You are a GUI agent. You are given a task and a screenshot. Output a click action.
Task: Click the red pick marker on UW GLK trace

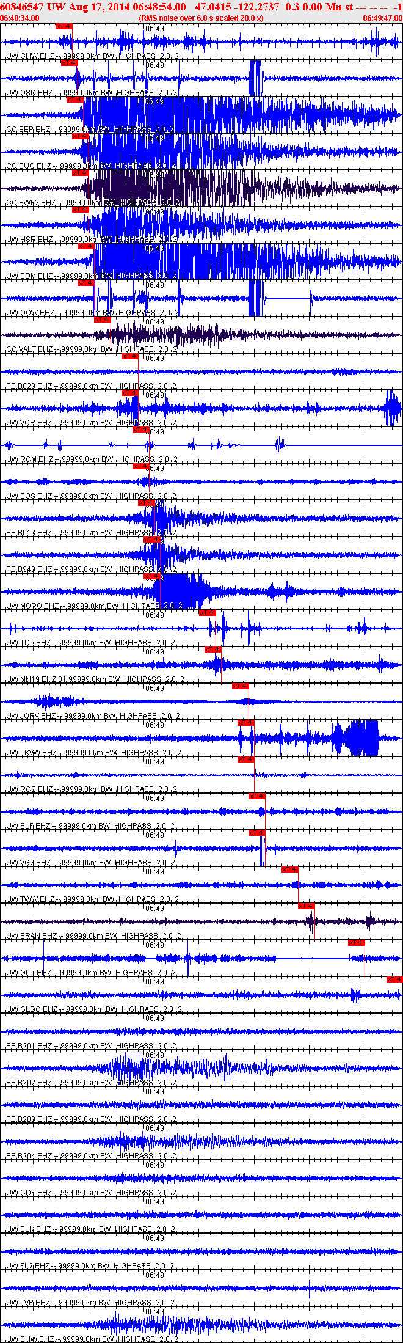click(x=356, y=943)
